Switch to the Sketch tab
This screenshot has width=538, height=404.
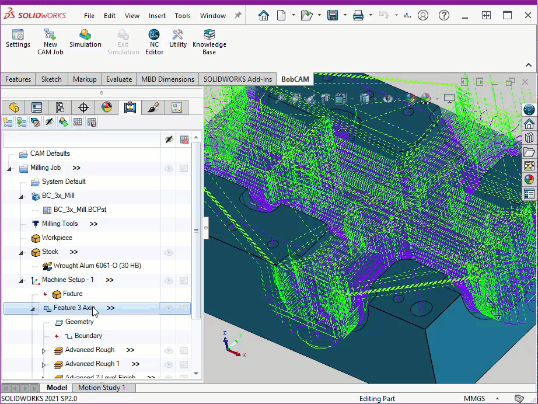click(x=51, y=79)
